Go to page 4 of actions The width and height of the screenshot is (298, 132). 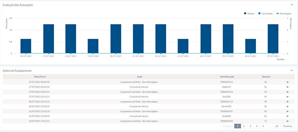(x=257, y=126)
